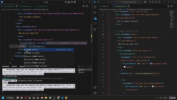Open taskbar Search box
177x100 pixels.
[x=10, y=98]
